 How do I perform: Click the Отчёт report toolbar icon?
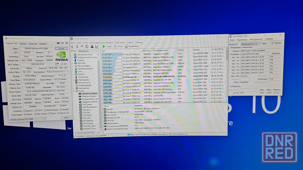click(x=115, y=46)
